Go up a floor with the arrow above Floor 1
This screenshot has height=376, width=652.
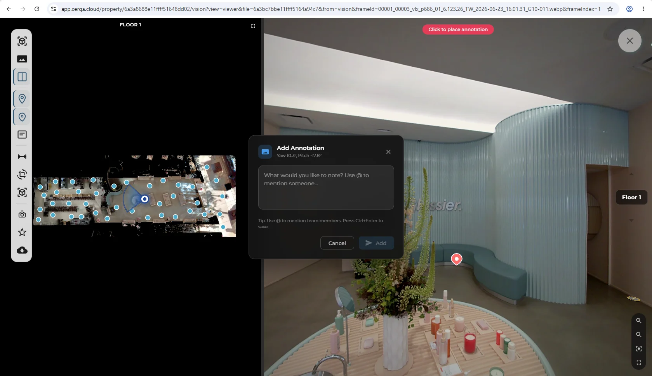(631, 174)
